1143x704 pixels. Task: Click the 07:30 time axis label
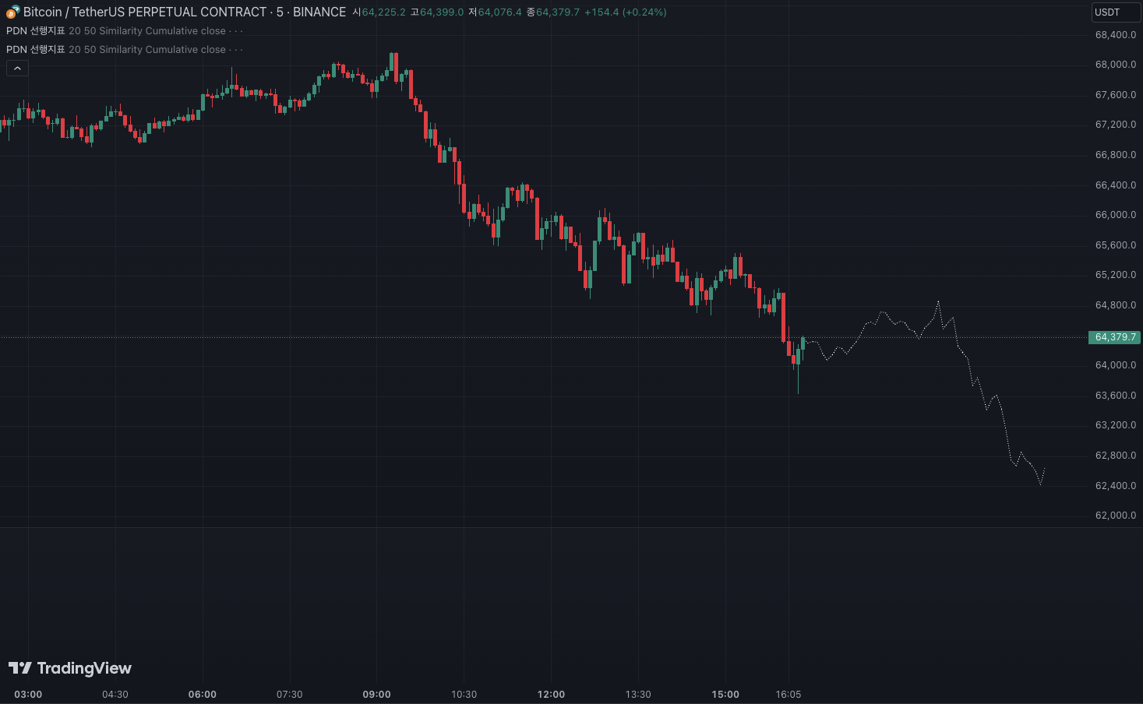click(x=290, y=695)
